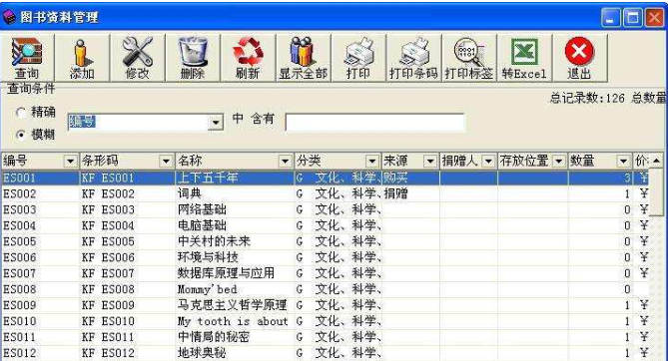The height and width of the screenshot is (361, 668).
Task: Click the 中情局的秘密 name cell
Action: click(235, 337)
